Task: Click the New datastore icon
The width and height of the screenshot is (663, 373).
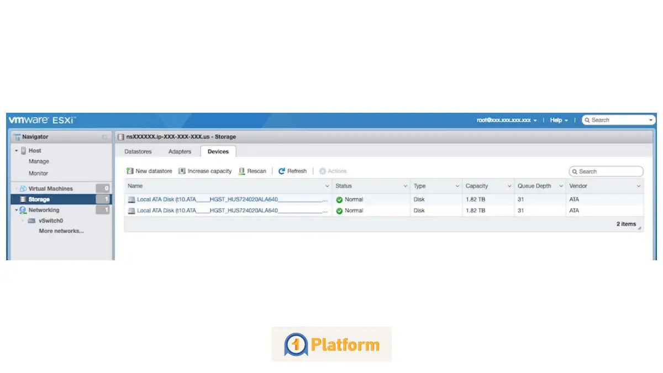Action: tap(129, 171)
